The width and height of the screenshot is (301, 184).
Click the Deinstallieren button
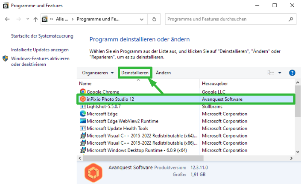click(135, 73)
